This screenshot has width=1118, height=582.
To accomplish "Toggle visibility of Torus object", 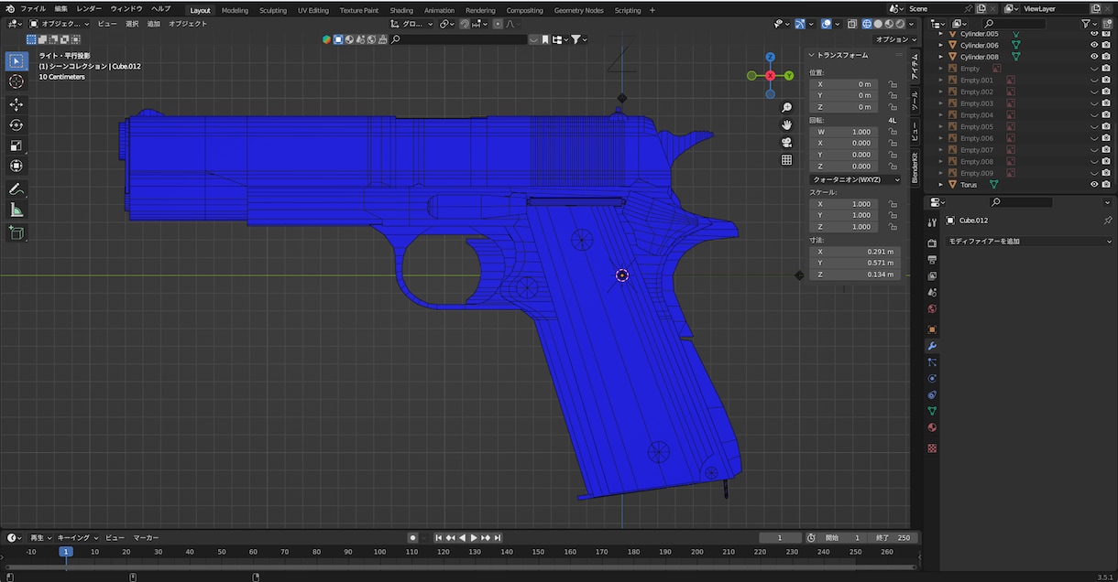I will [x=1093, y=184].
